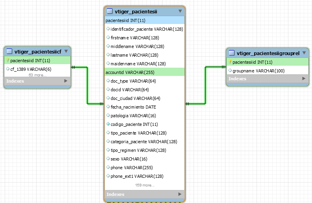Viewport: 312px width, 203px height.
Task: Click the diamond icon beside middlename
Action: coord(108,46)
